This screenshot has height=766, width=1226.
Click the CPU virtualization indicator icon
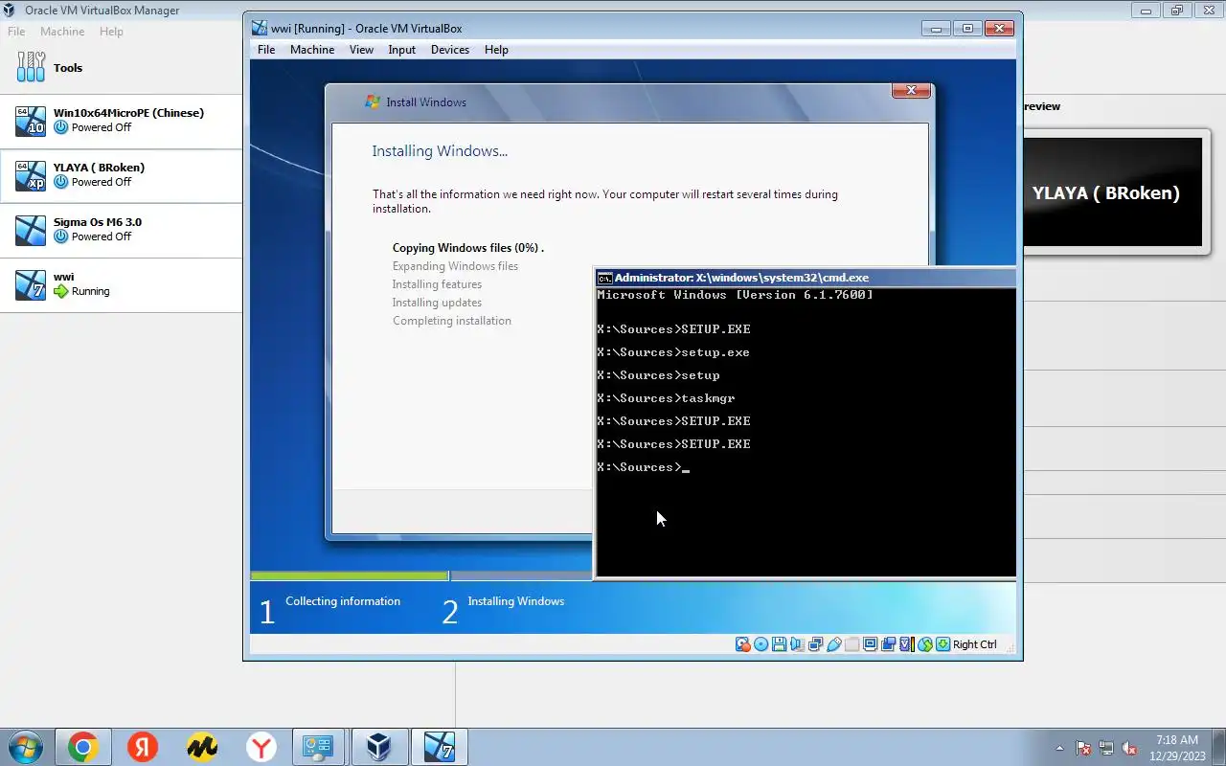tap(907, 644)
